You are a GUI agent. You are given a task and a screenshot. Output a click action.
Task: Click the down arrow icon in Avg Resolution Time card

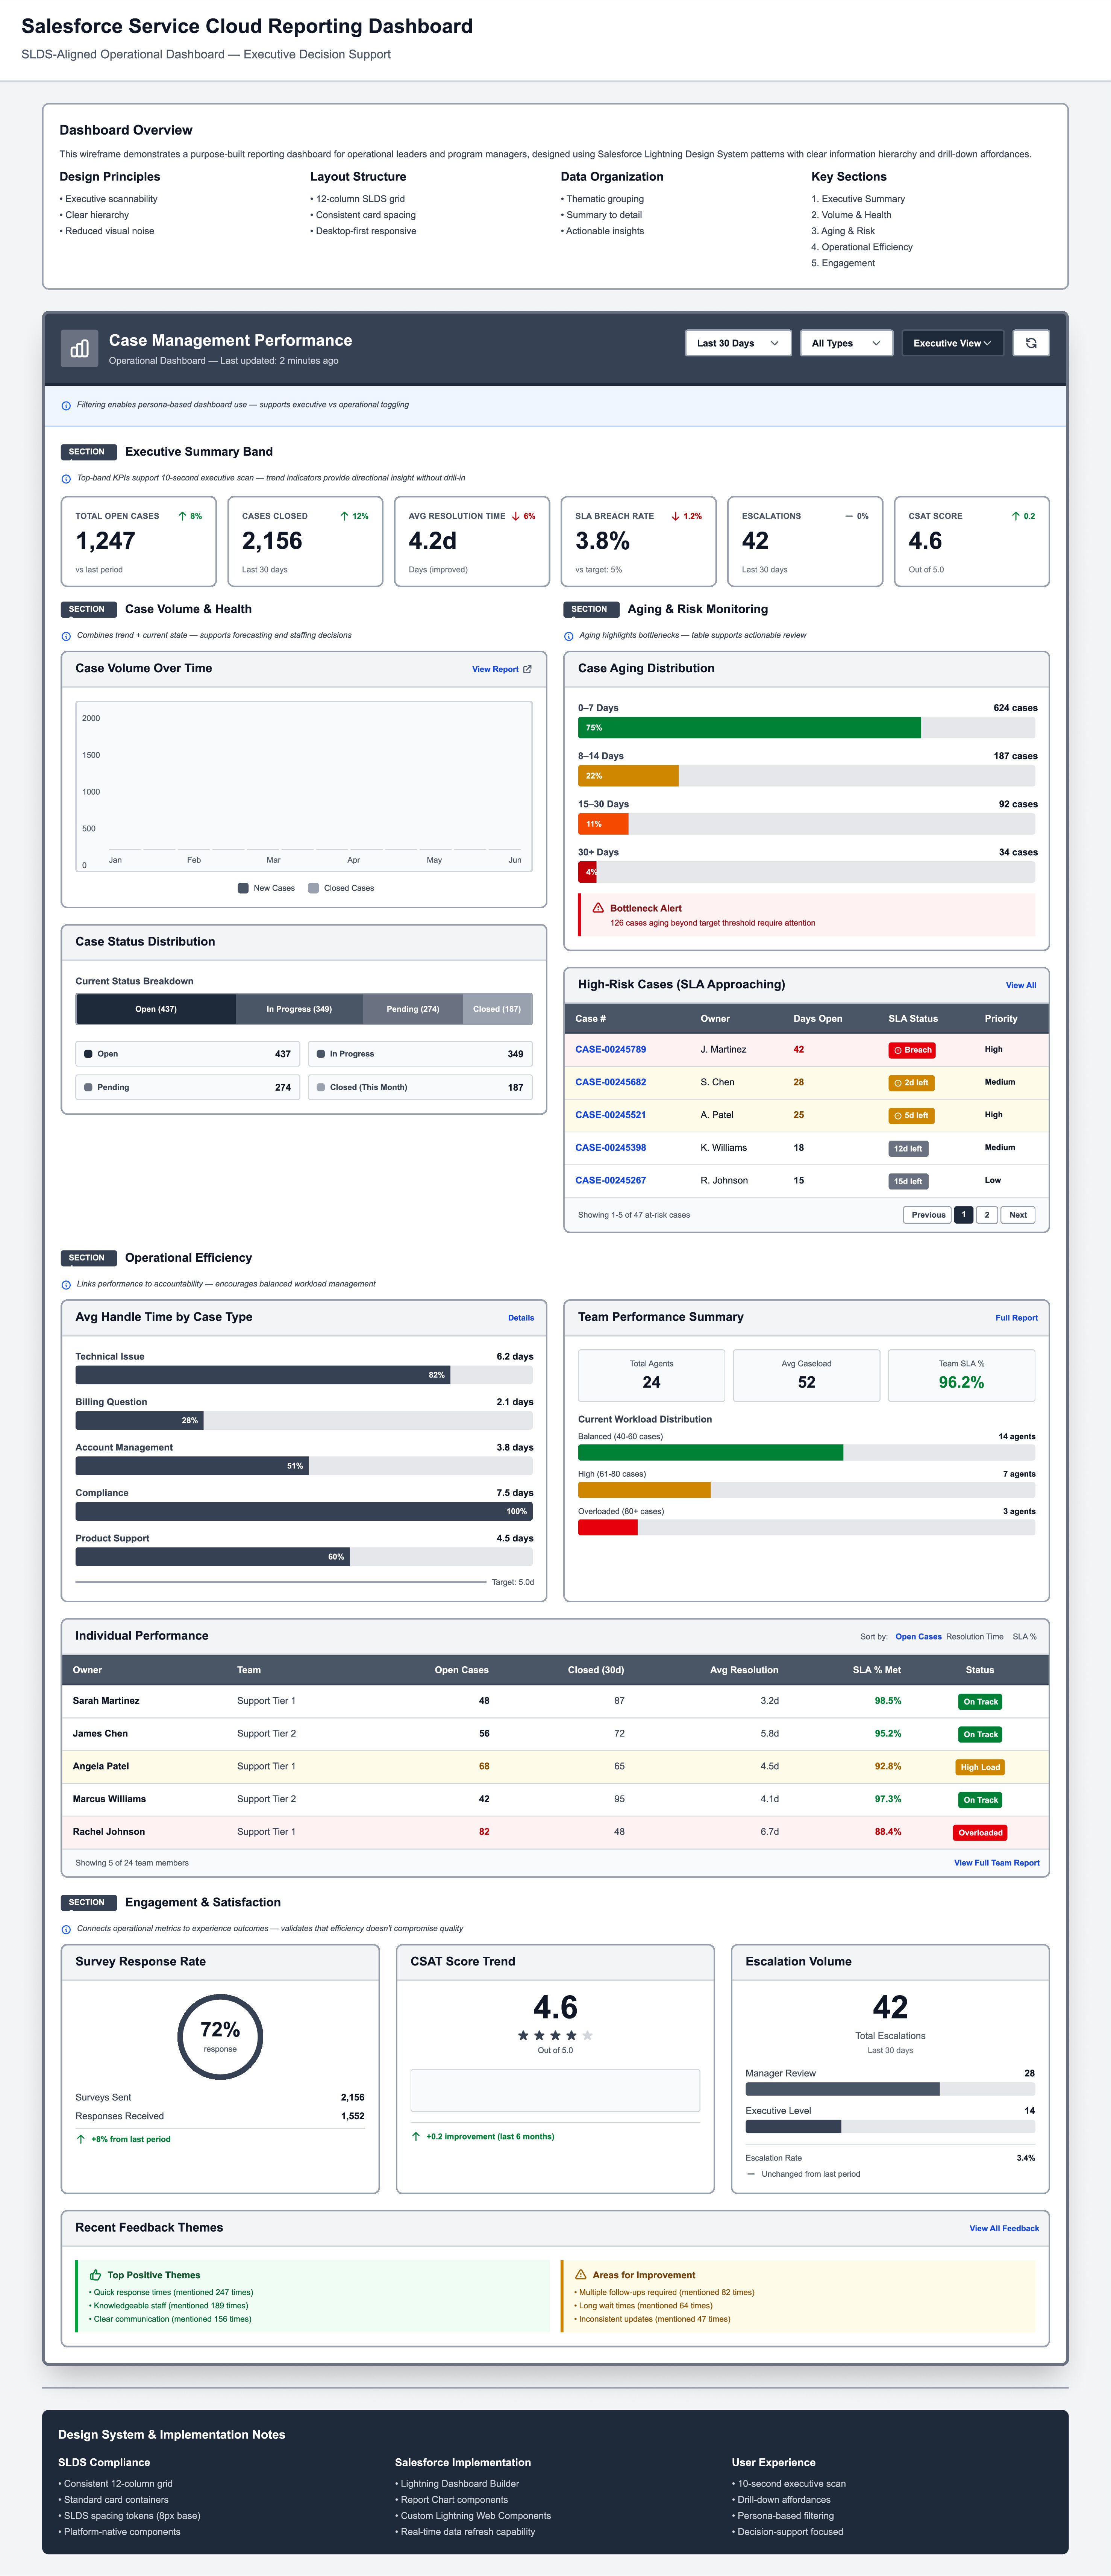pos(516,516)
